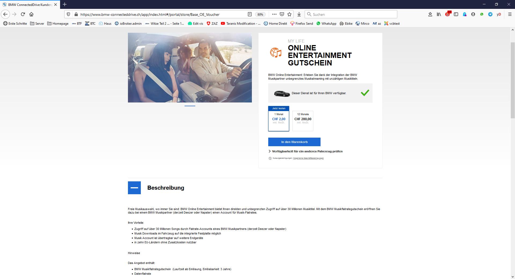Viewport: 515px width, 279px height.
Task: Open the Firefox library menu
Action: pyautogui.click(x=439, y=14)
